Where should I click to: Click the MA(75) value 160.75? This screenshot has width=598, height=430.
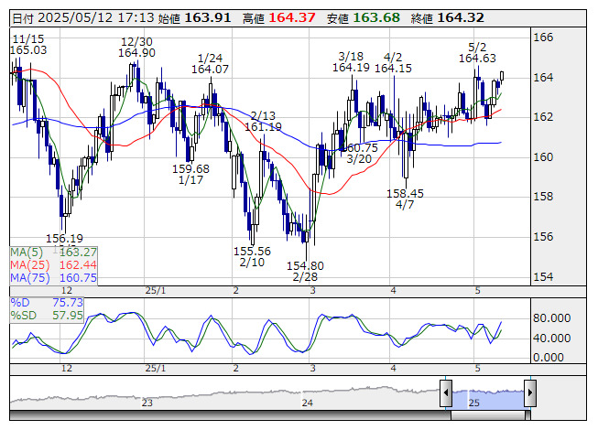78,278
